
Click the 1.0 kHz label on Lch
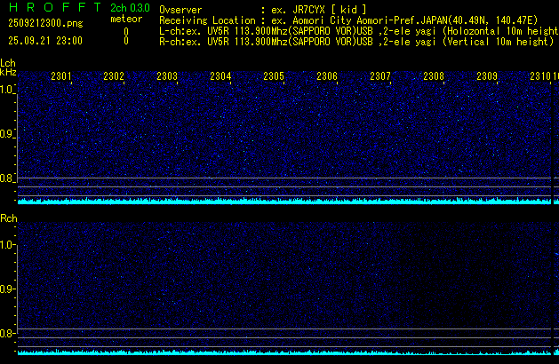coord(7,90)
